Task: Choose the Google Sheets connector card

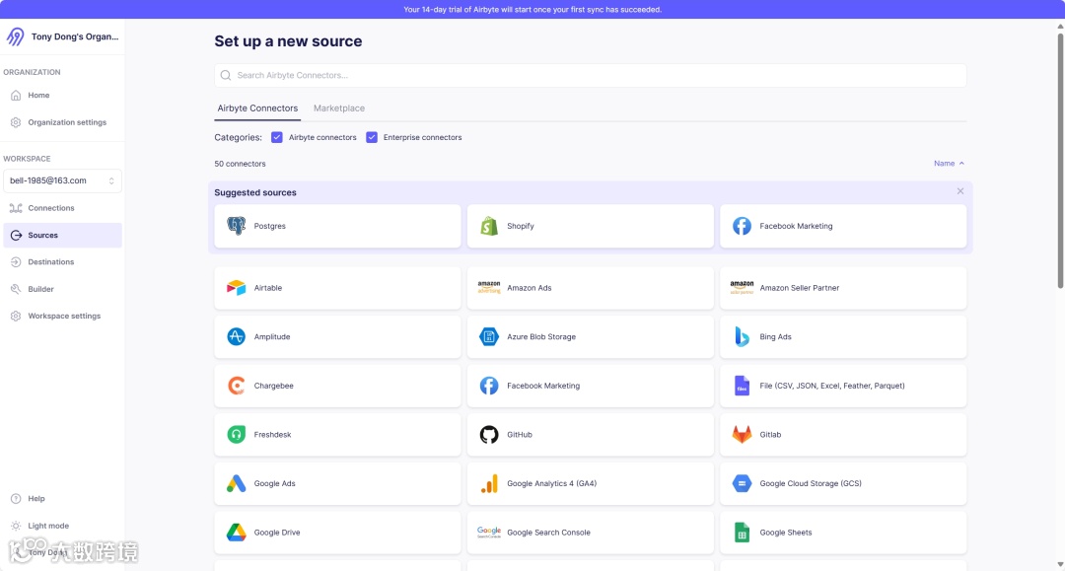Action: click(843, 533)
